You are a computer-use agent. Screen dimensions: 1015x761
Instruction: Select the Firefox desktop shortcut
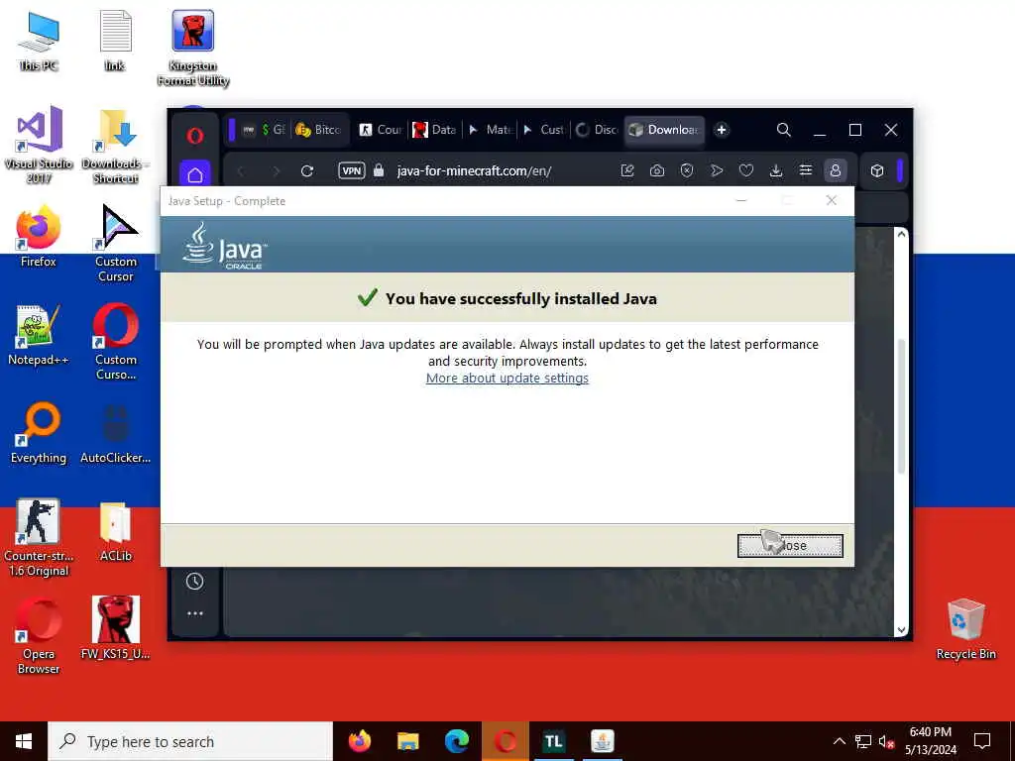[x=39, y=236]
